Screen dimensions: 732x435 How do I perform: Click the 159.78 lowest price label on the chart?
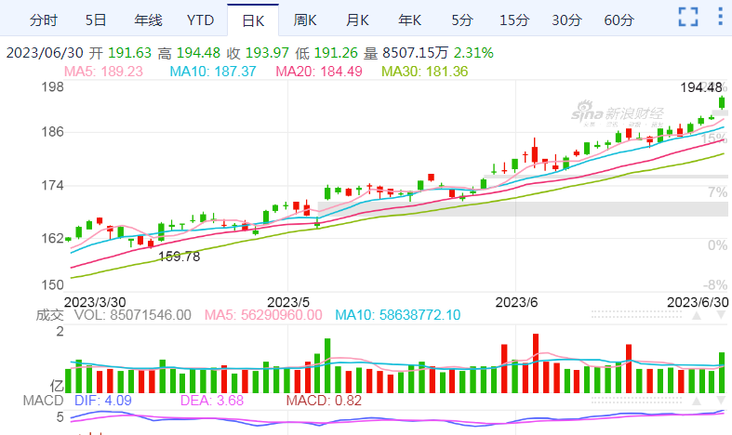pyautogui.click(x=180, y=257)
